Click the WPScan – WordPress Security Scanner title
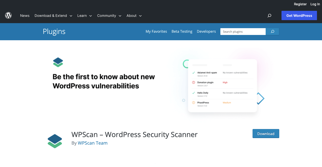This screenshot has width=322, height=167. coord(135,135)
